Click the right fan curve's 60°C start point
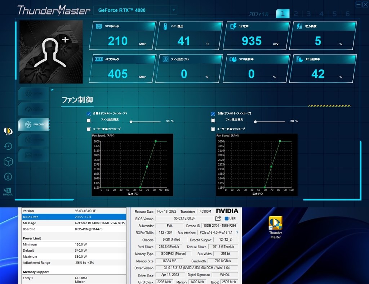 265,188
